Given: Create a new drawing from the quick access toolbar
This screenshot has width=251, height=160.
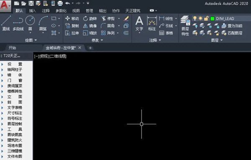Looking at the screenshot, I should (x=16, y=3).
